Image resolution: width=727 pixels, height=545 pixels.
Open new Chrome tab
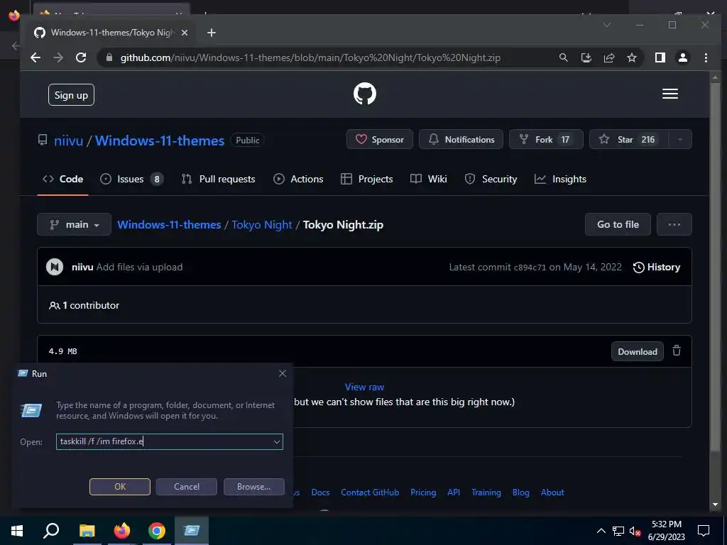click(x=212, y=33)
